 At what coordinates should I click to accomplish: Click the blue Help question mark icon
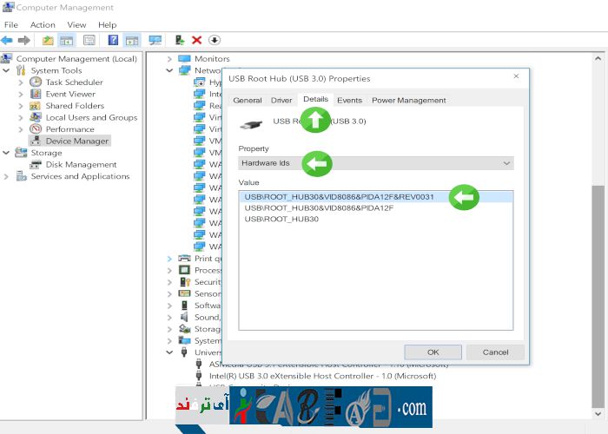[x=113, y=40]
